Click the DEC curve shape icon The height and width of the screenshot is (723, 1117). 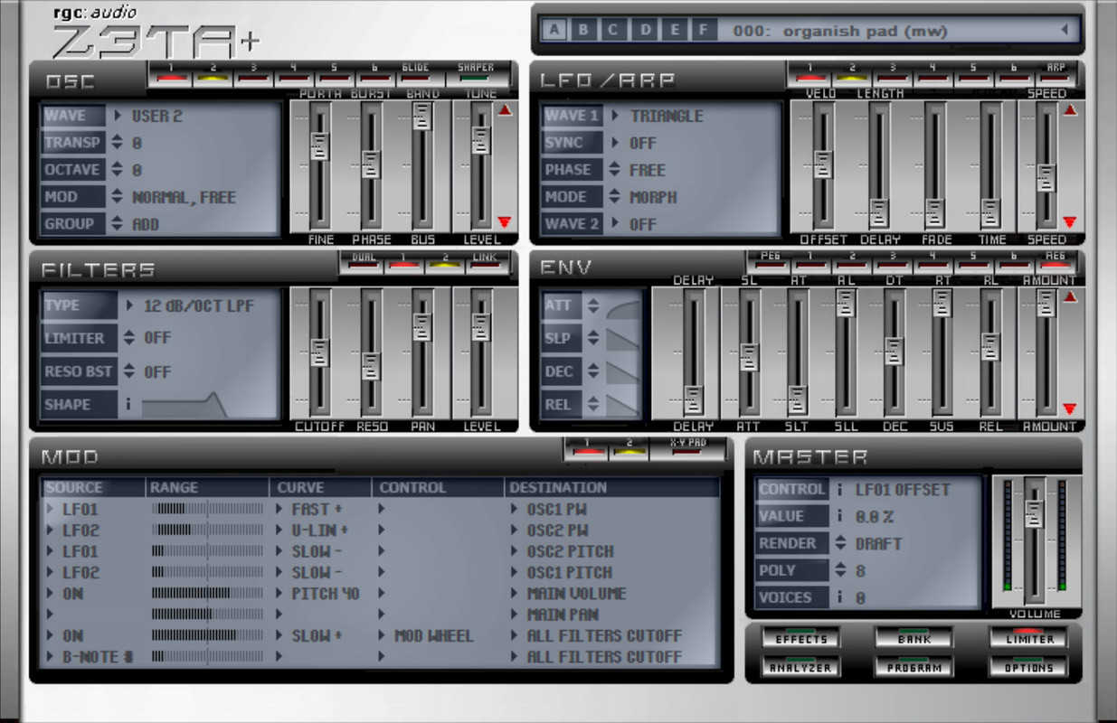tap(622, 371)
